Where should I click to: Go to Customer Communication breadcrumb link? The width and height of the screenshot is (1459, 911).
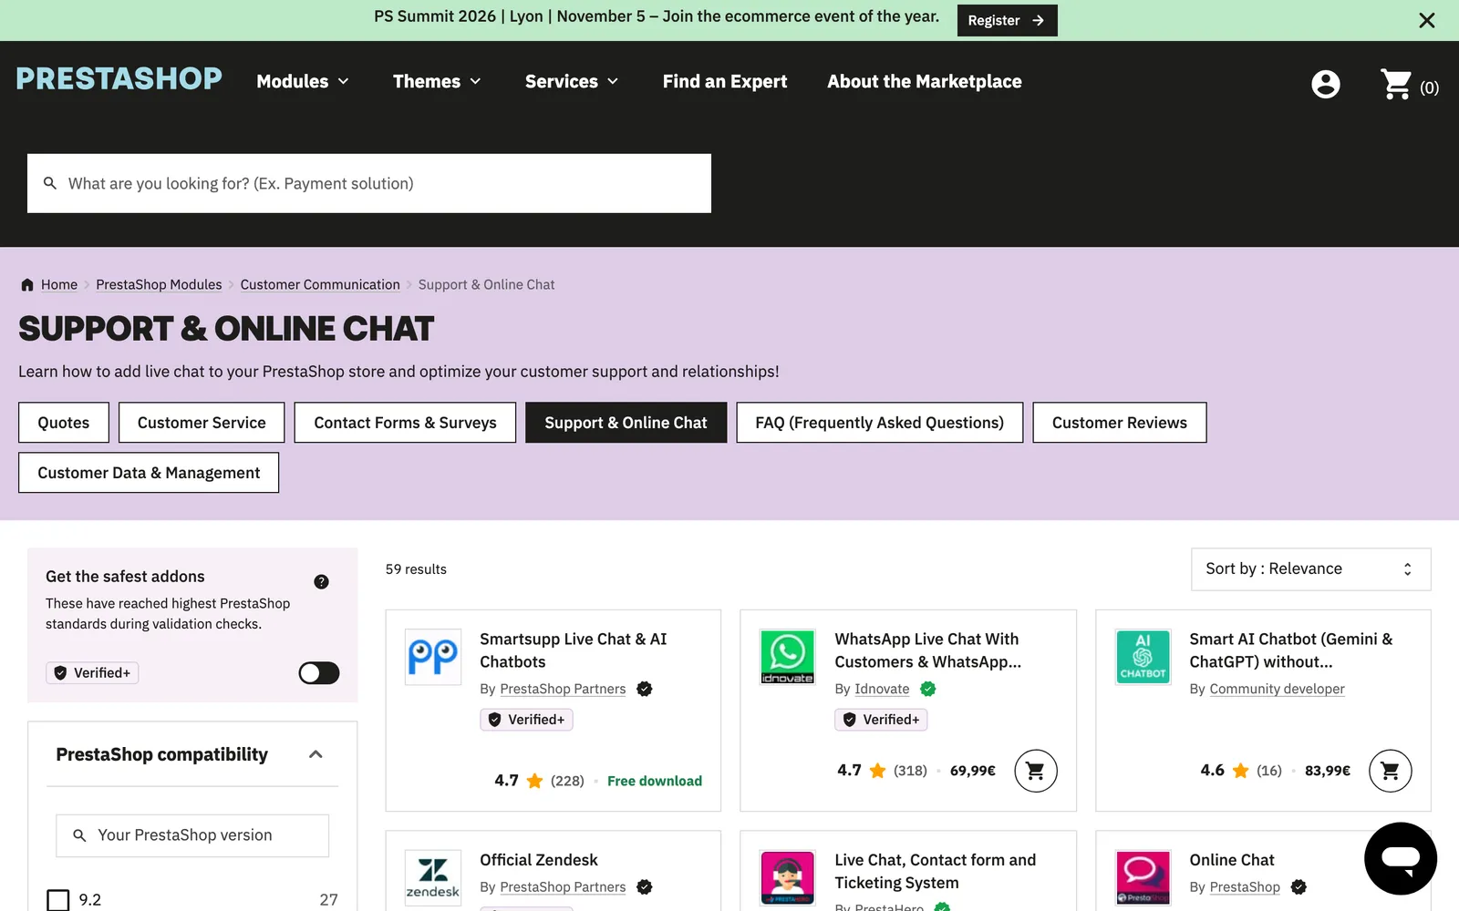point(320,284)
